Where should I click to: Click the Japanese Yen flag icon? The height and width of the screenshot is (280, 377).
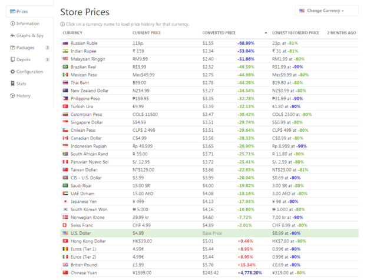coord(65,201)
